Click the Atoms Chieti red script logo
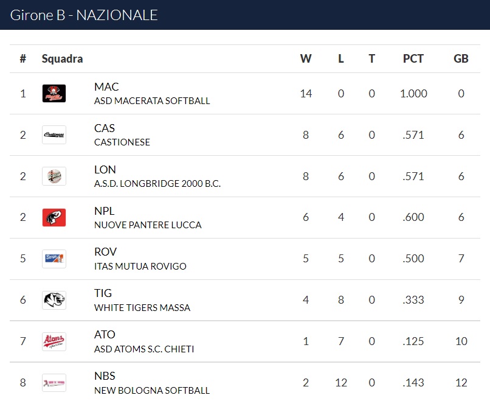Screen dimensions: 490x412 [x=54, y=341]
